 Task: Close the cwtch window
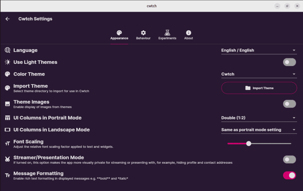pos(297,6)
